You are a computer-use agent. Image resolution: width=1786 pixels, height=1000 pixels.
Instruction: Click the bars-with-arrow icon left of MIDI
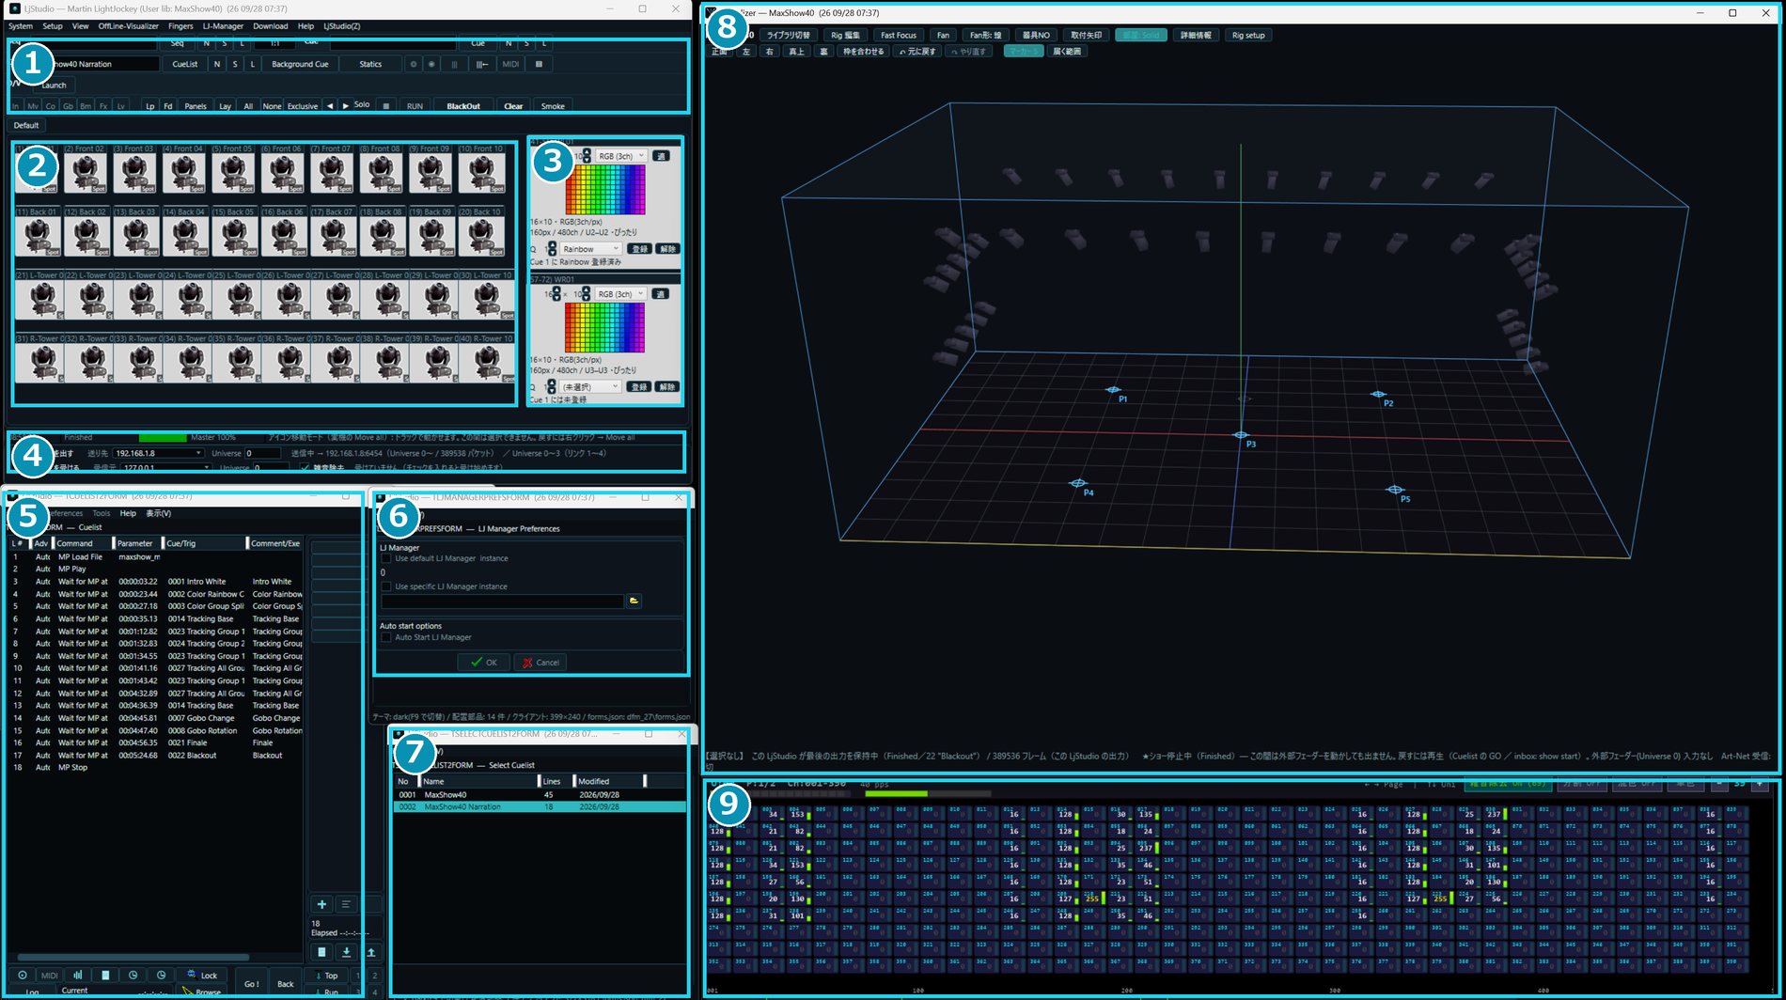coord(482,64)
